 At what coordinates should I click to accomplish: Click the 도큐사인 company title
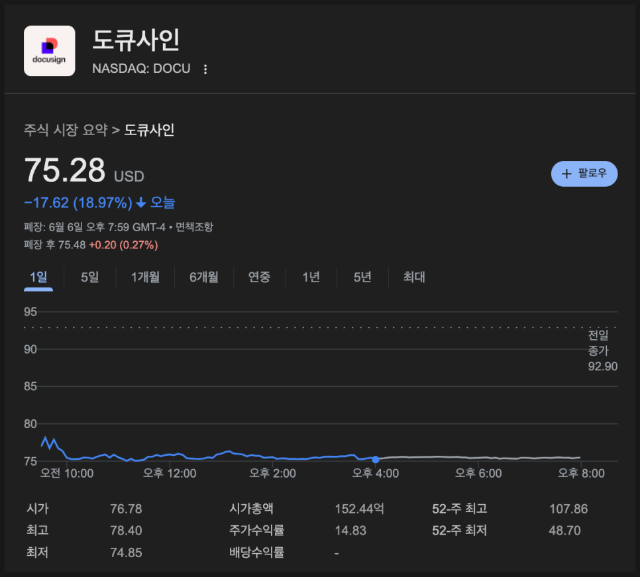136,40
